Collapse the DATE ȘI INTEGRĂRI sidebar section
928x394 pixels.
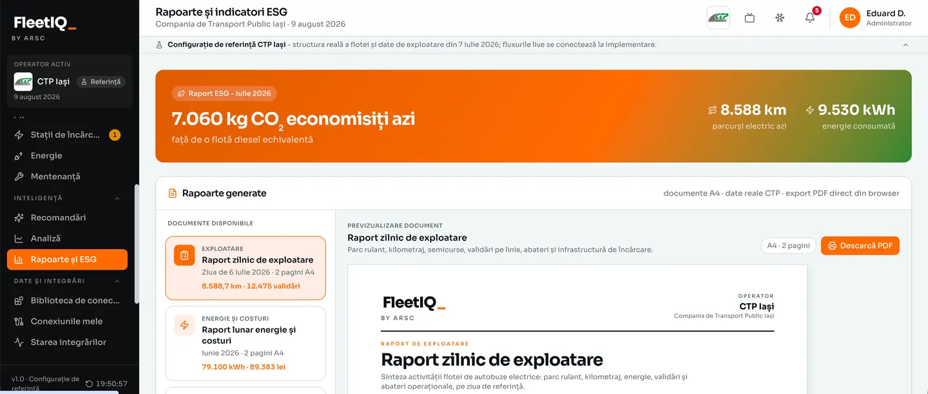(x=117, y=281)
